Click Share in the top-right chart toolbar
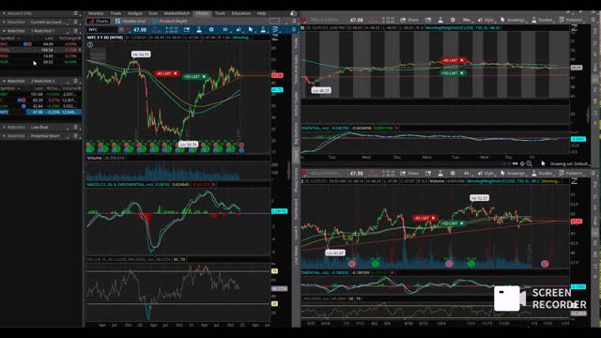 pyautogui.click(x=409, y=20)
